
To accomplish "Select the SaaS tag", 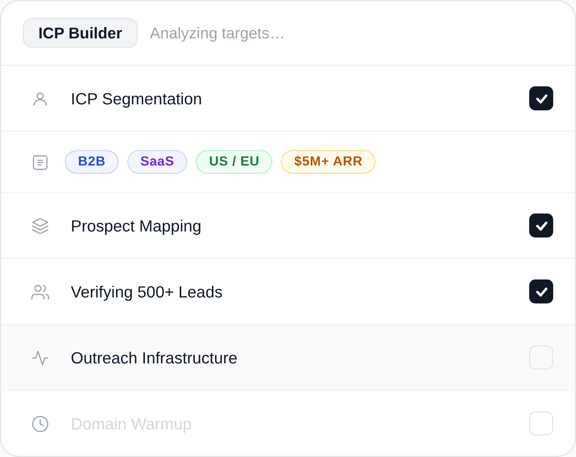I will (157, 162).
